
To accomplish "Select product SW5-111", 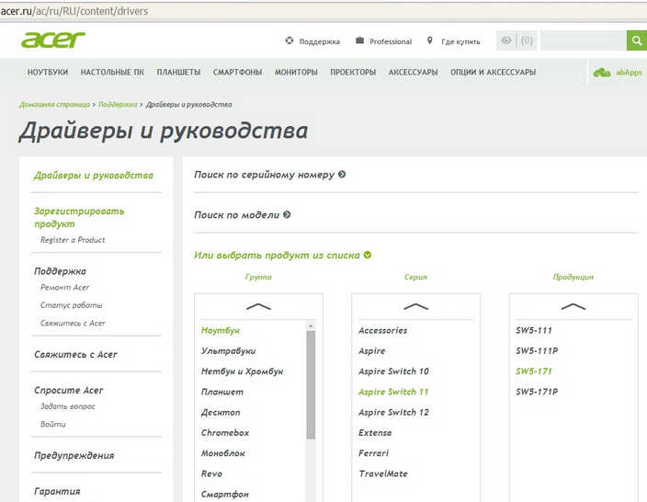I will tap(534, 331).
